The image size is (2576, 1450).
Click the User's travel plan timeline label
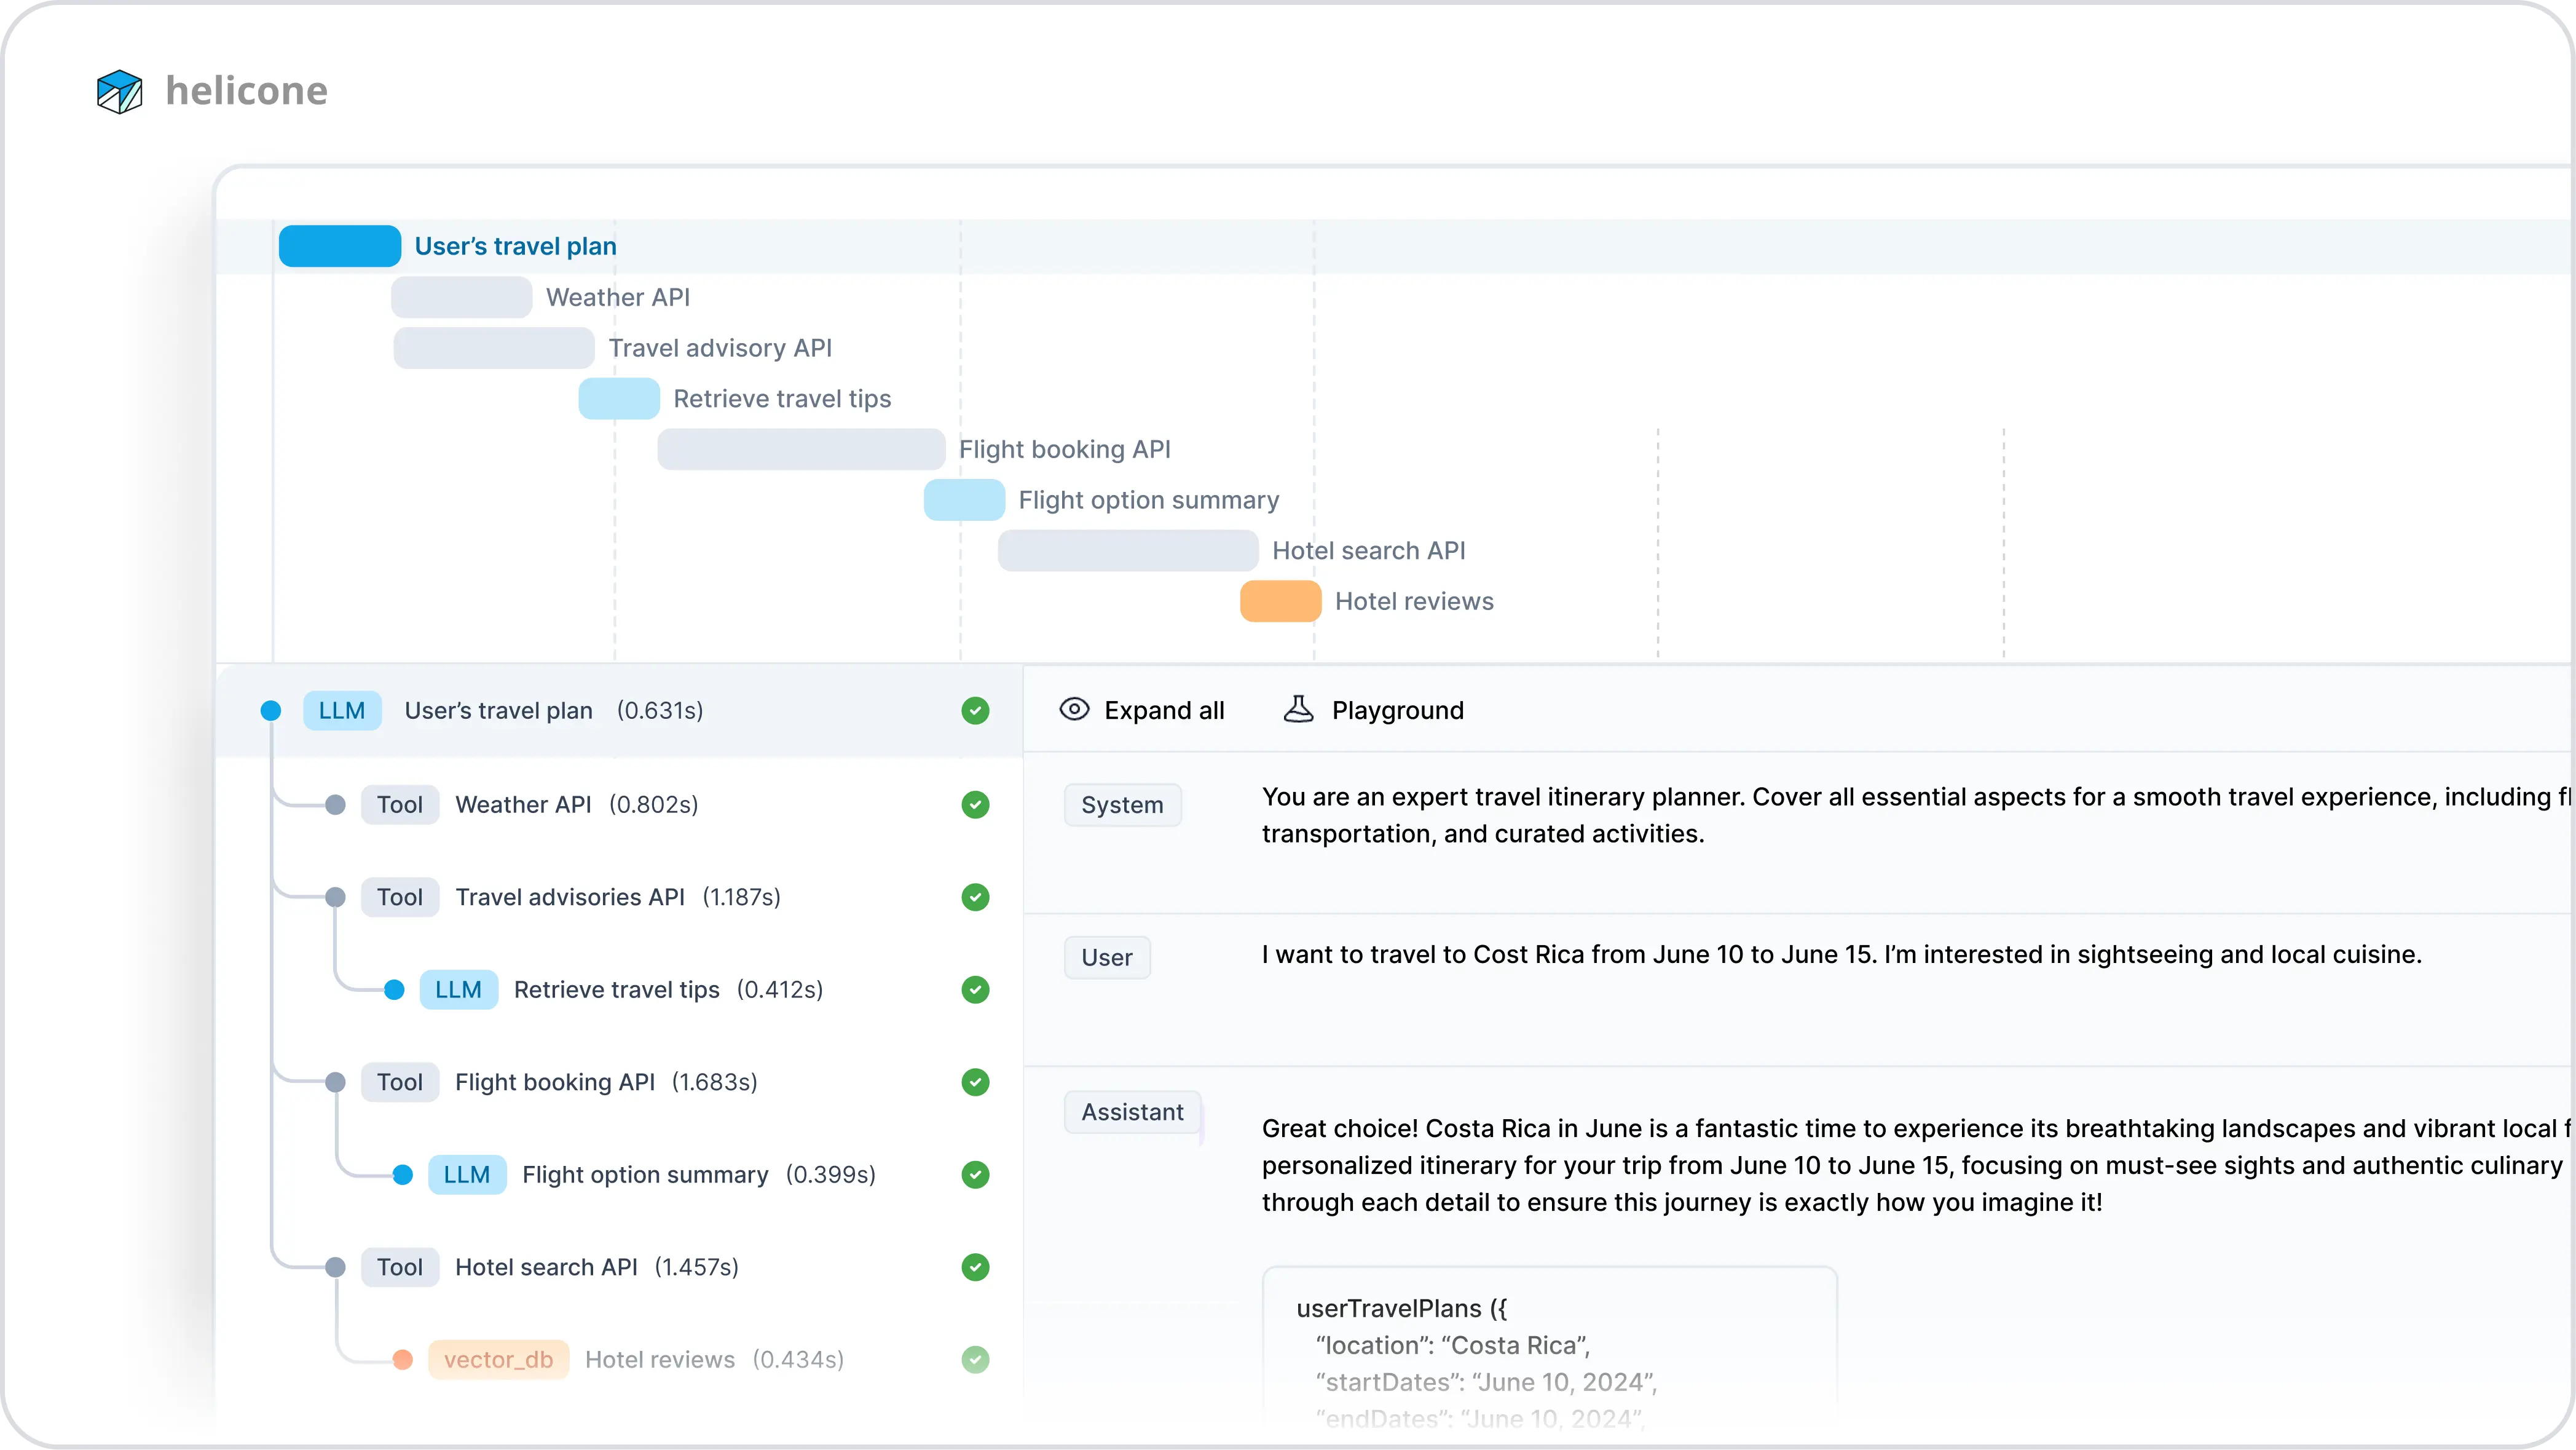516,246
